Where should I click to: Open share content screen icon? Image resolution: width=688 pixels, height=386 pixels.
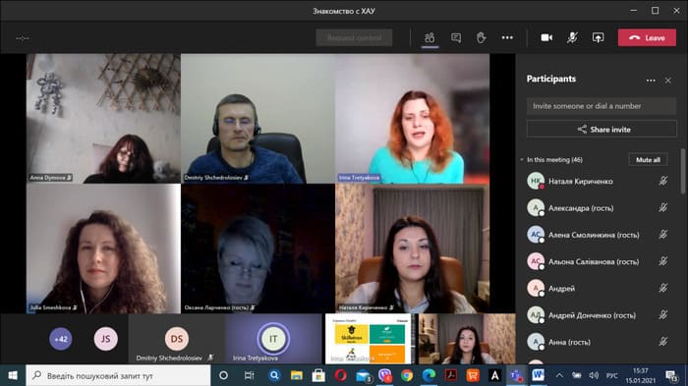(x=598, y=38)
